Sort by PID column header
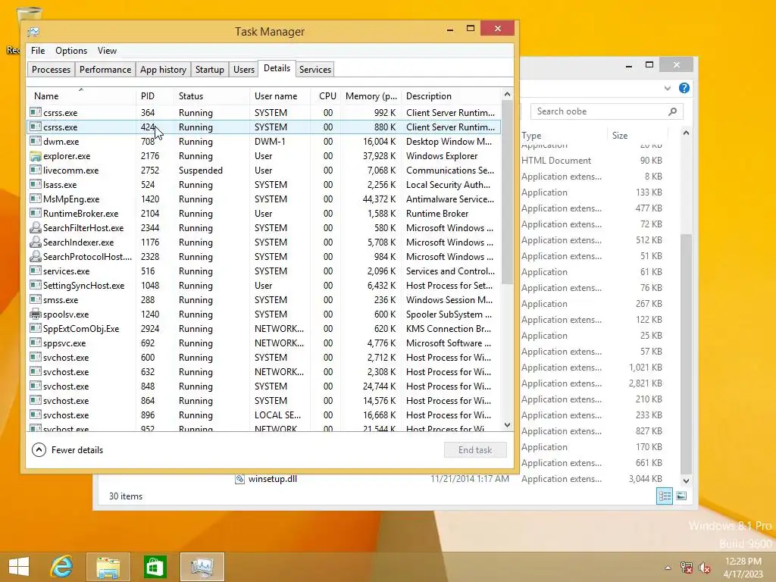776x582 pixels. point(155,96)
